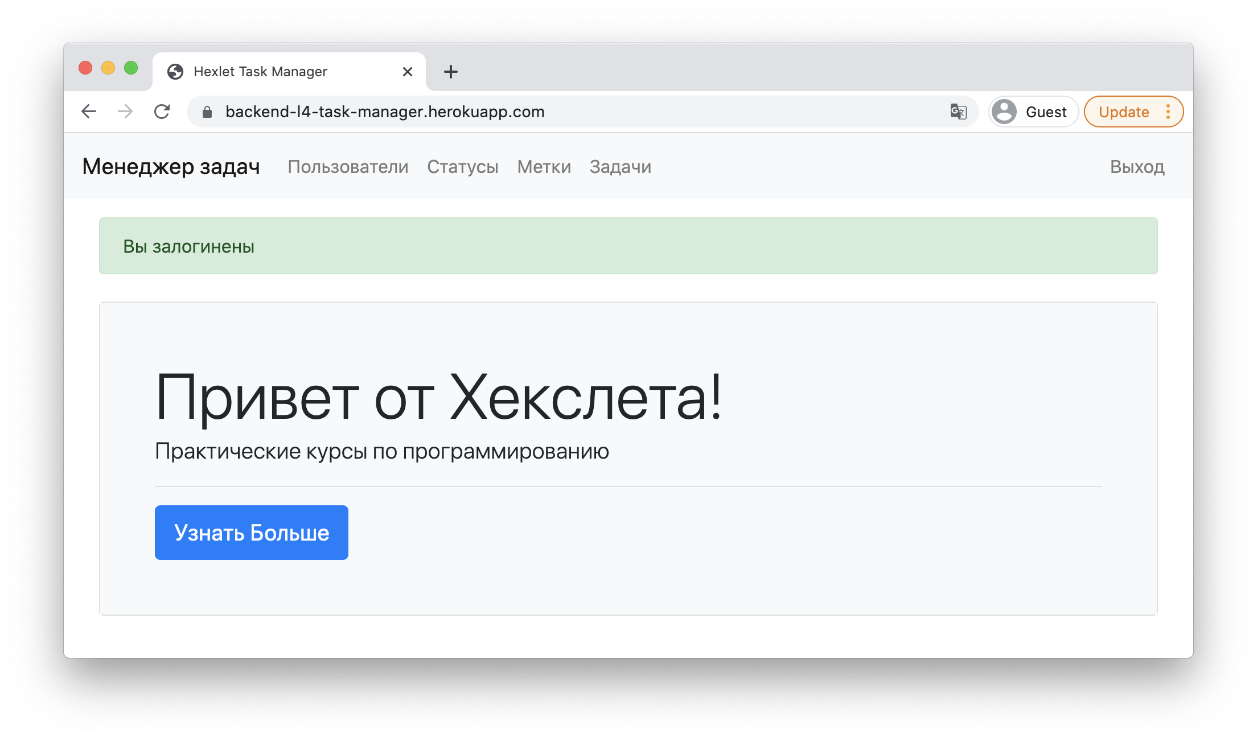Log out via the Выход link

(1136, 167)
